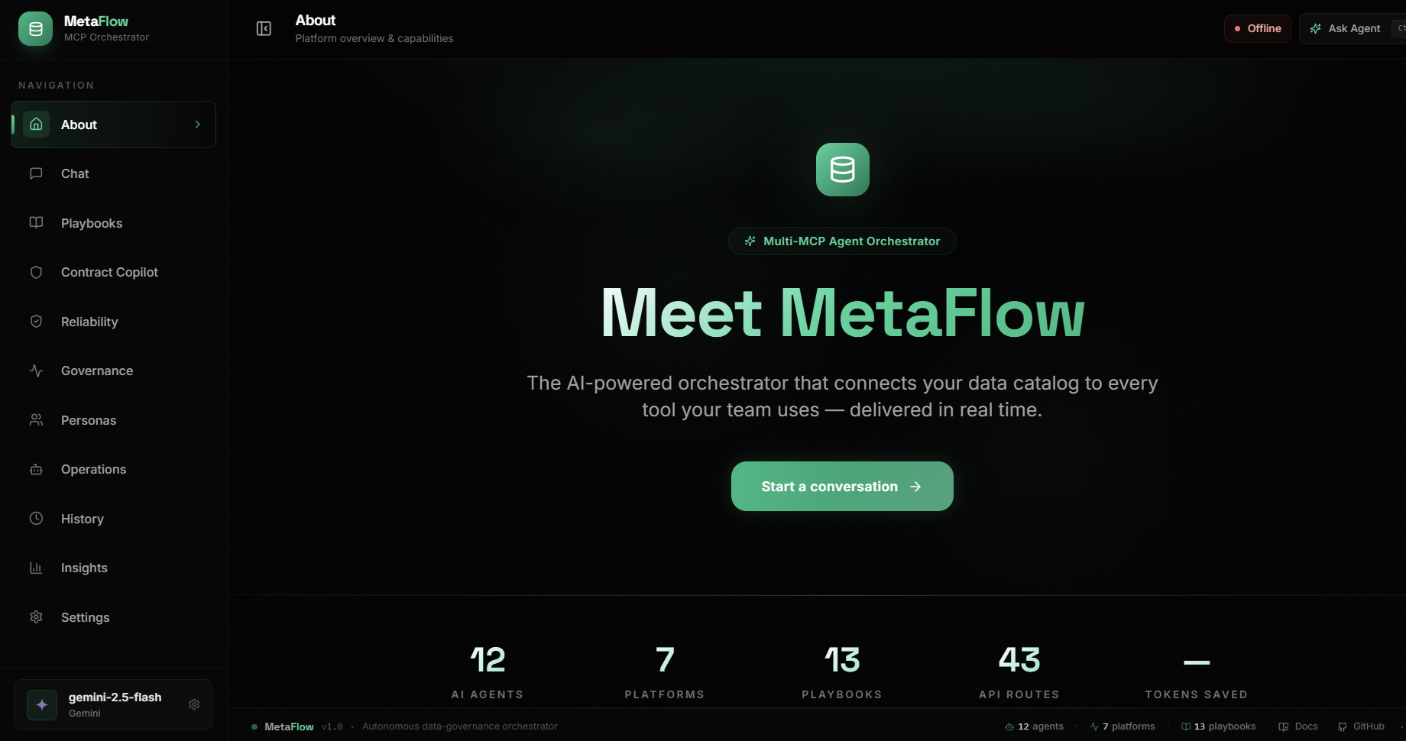
Task: Click the Offline status indicator
Action: click(1258, 28)
